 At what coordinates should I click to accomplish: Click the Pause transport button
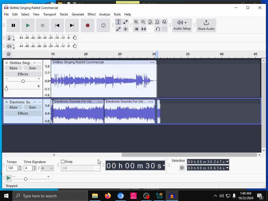click(x=13, y=25)
